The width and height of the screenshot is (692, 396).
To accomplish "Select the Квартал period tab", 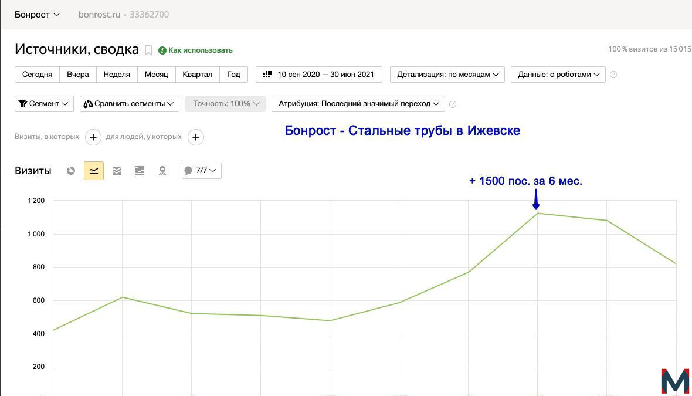I will (x=197, y=75).
